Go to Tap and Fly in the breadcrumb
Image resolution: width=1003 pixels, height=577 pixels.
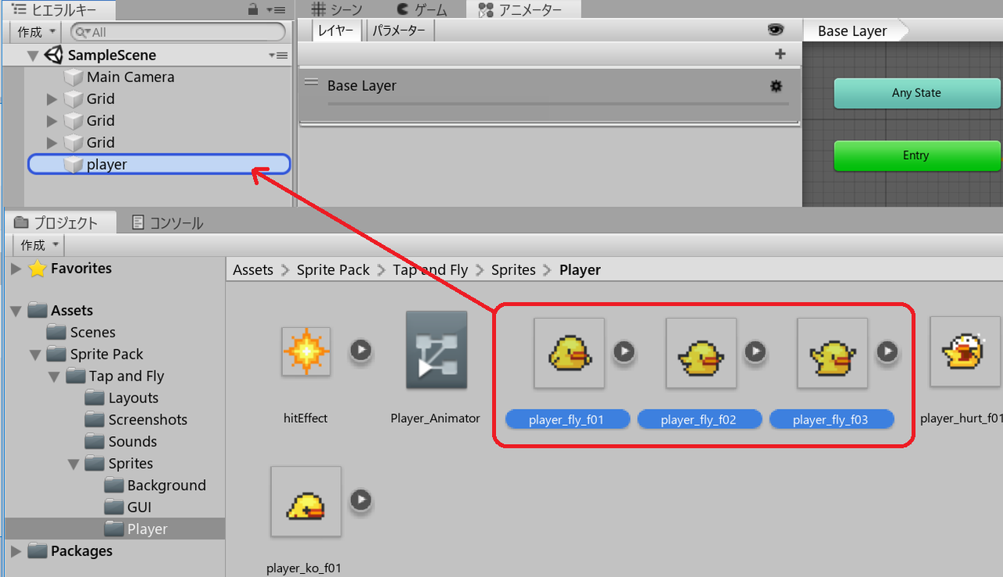coord(430,270)
